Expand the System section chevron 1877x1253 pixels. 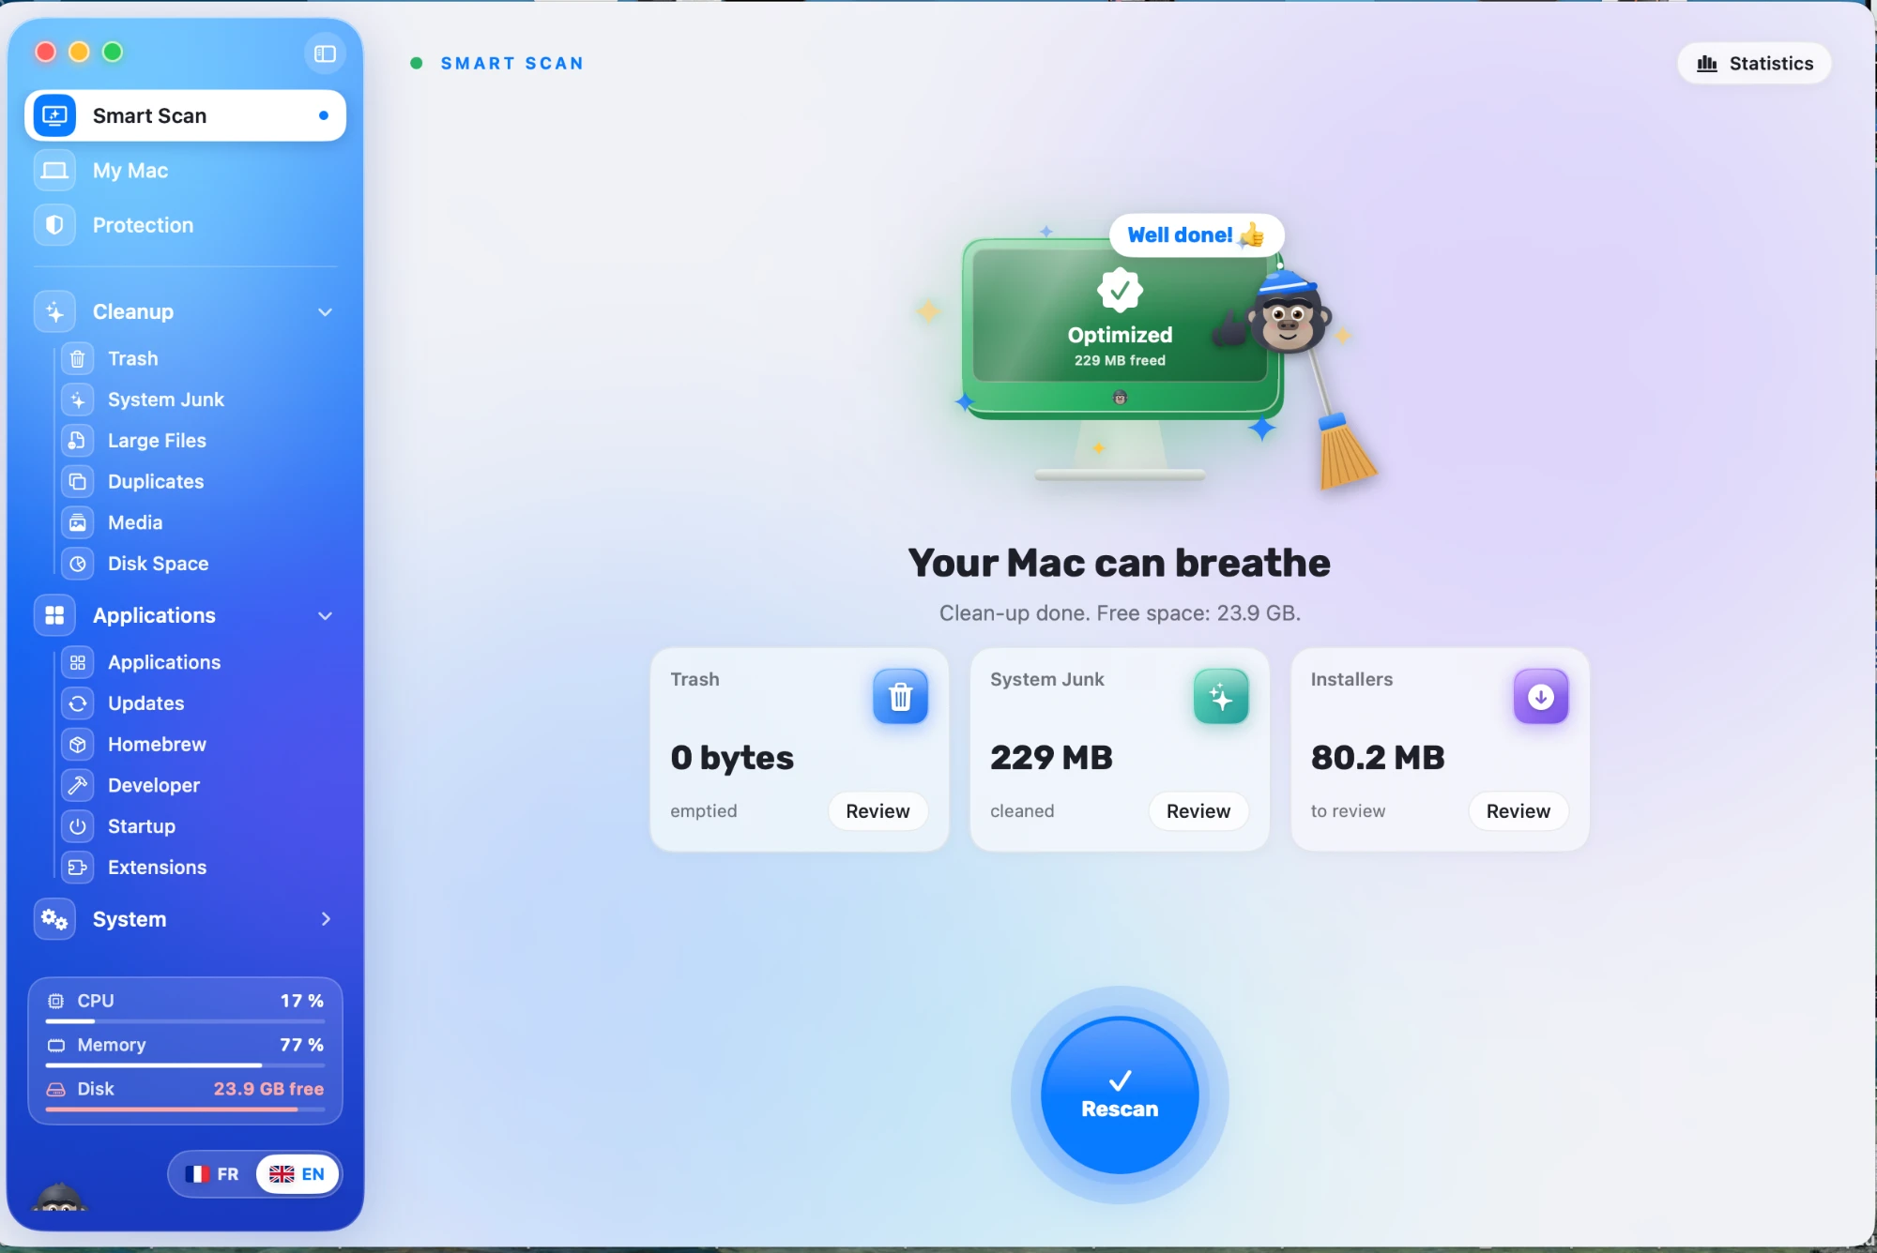click(x=326, y=919)
